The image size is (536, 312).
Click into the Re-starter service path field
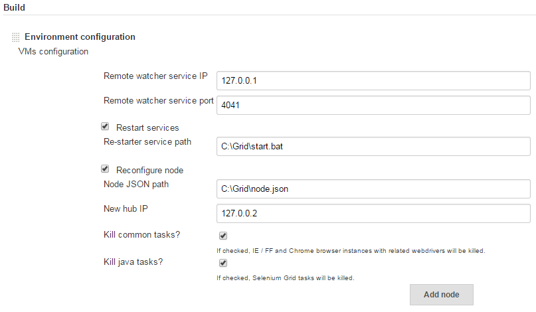click(373, 146)
